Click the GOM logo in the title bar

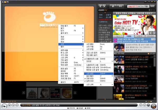pyautogui.click(x=5, y=2)
